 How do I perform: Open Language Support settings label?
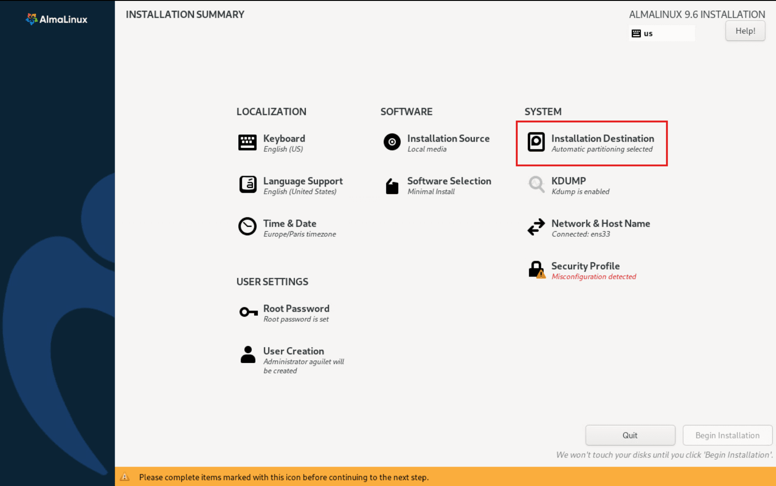303,181
